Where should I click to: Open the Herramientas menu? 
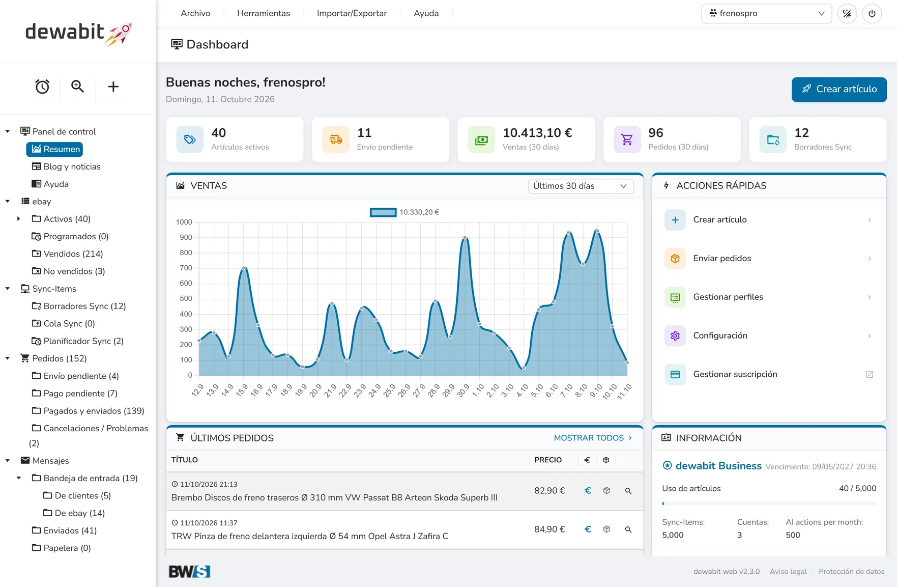pos(264,13)
